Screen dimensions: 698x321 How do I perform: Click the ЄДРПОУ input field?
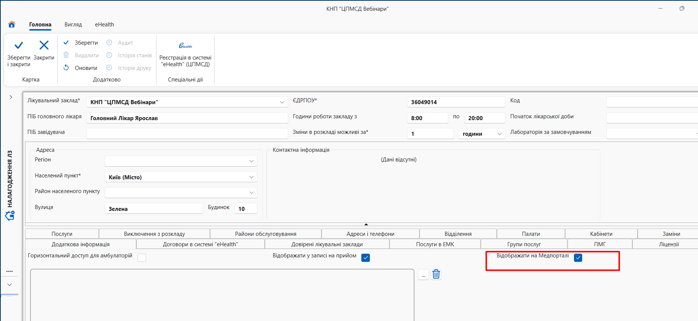(x=456, y=102)
